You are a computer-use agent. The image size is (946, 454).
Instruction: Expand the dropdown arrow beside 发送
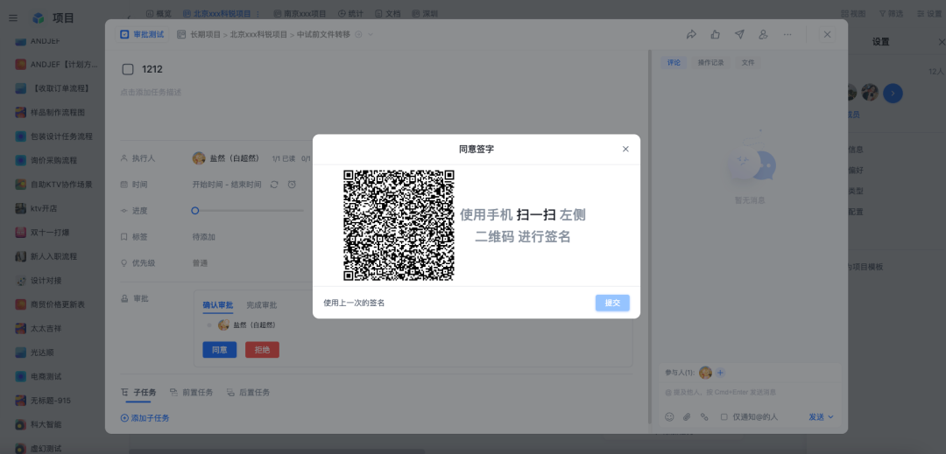click(830, 416)
